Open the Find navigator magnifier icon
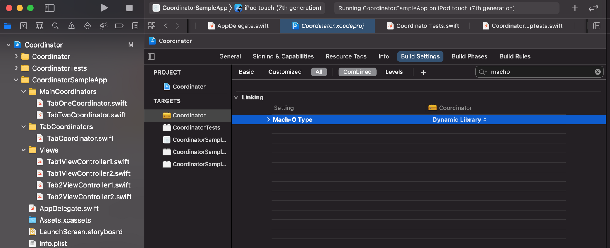This screenshot has height=248, width=610. point(55,26)
